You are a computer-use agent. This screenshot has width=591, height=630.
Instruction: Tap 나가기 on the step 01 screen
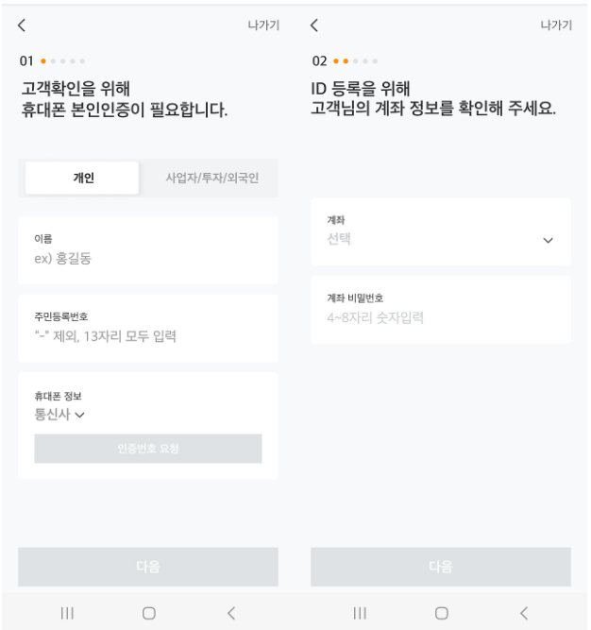pos(263,26)
